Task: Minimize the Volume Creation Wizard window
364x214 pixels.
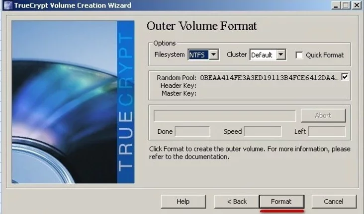Action: [x=335, y=5]
